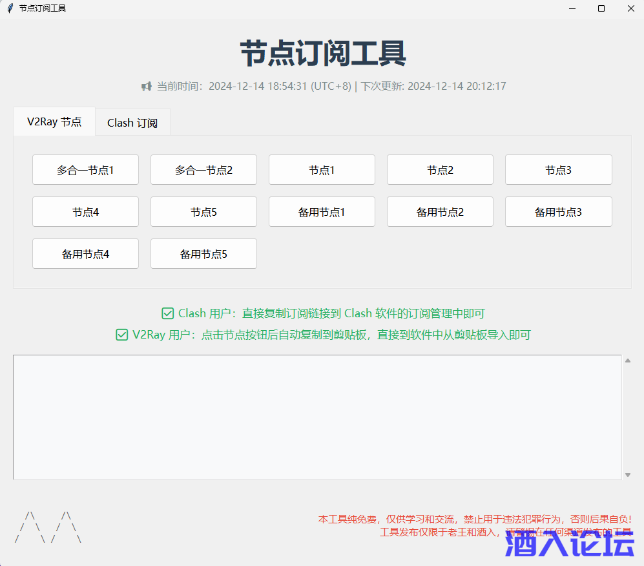Click the 多合一节点2 button
The width and height of the screenshot is (644, 566).
pyautogui.click(x=203, y=169)
